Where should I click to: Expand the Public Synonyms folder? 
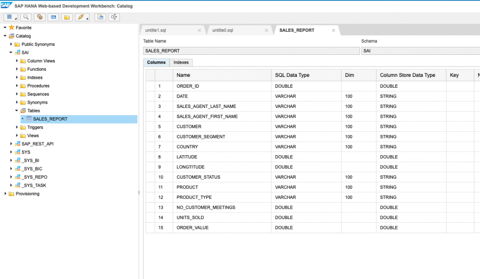click(11, 44)
